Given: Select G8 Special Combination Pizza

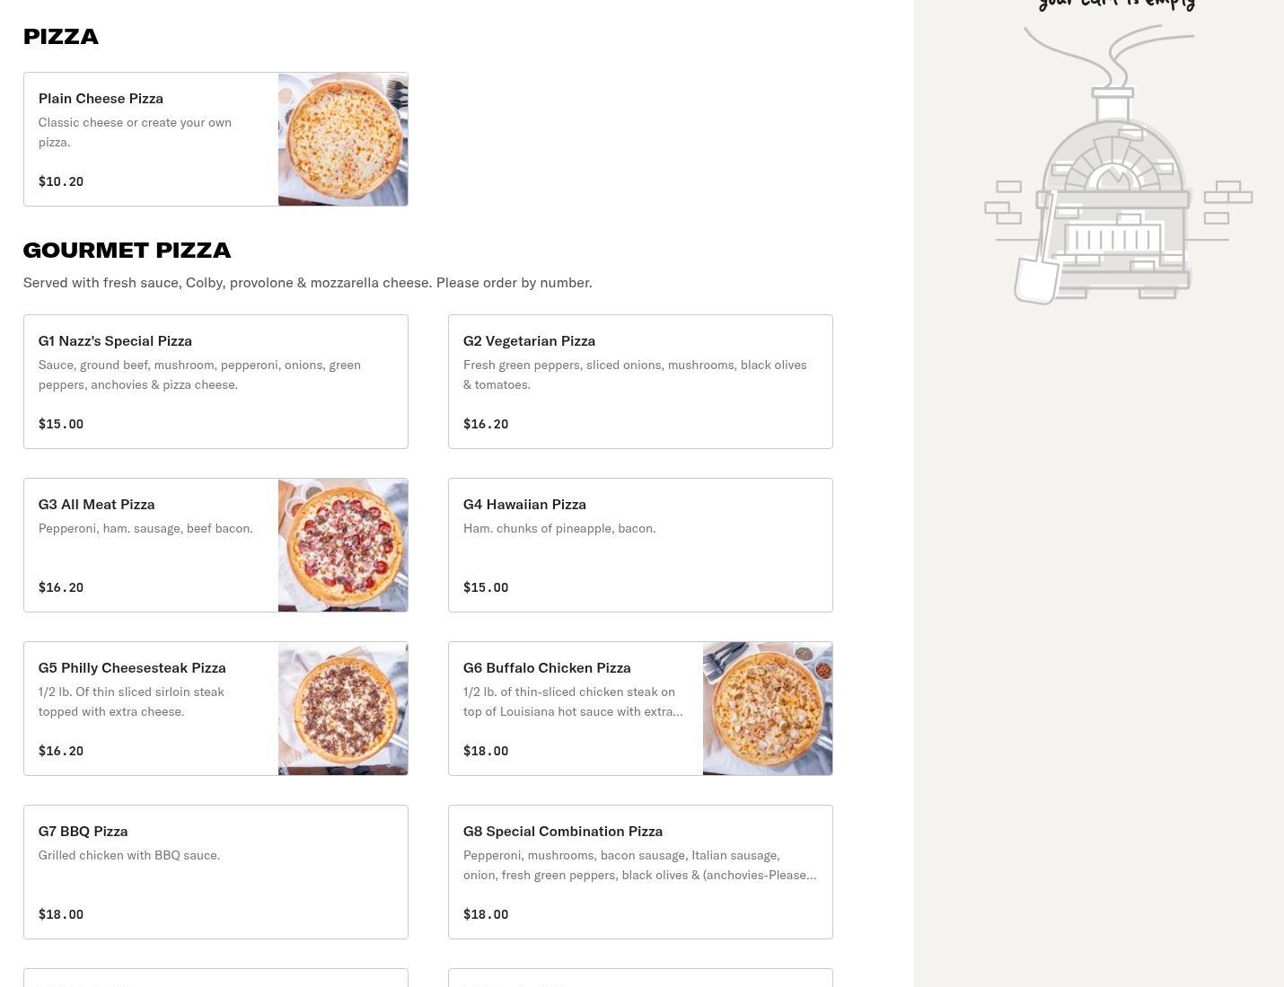Looking at the screenshot, I should point(563,831).
